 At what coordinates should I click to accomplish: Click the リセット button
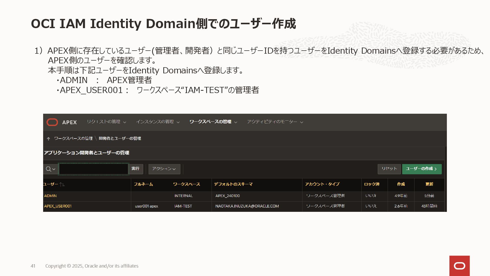coord(389,169)
